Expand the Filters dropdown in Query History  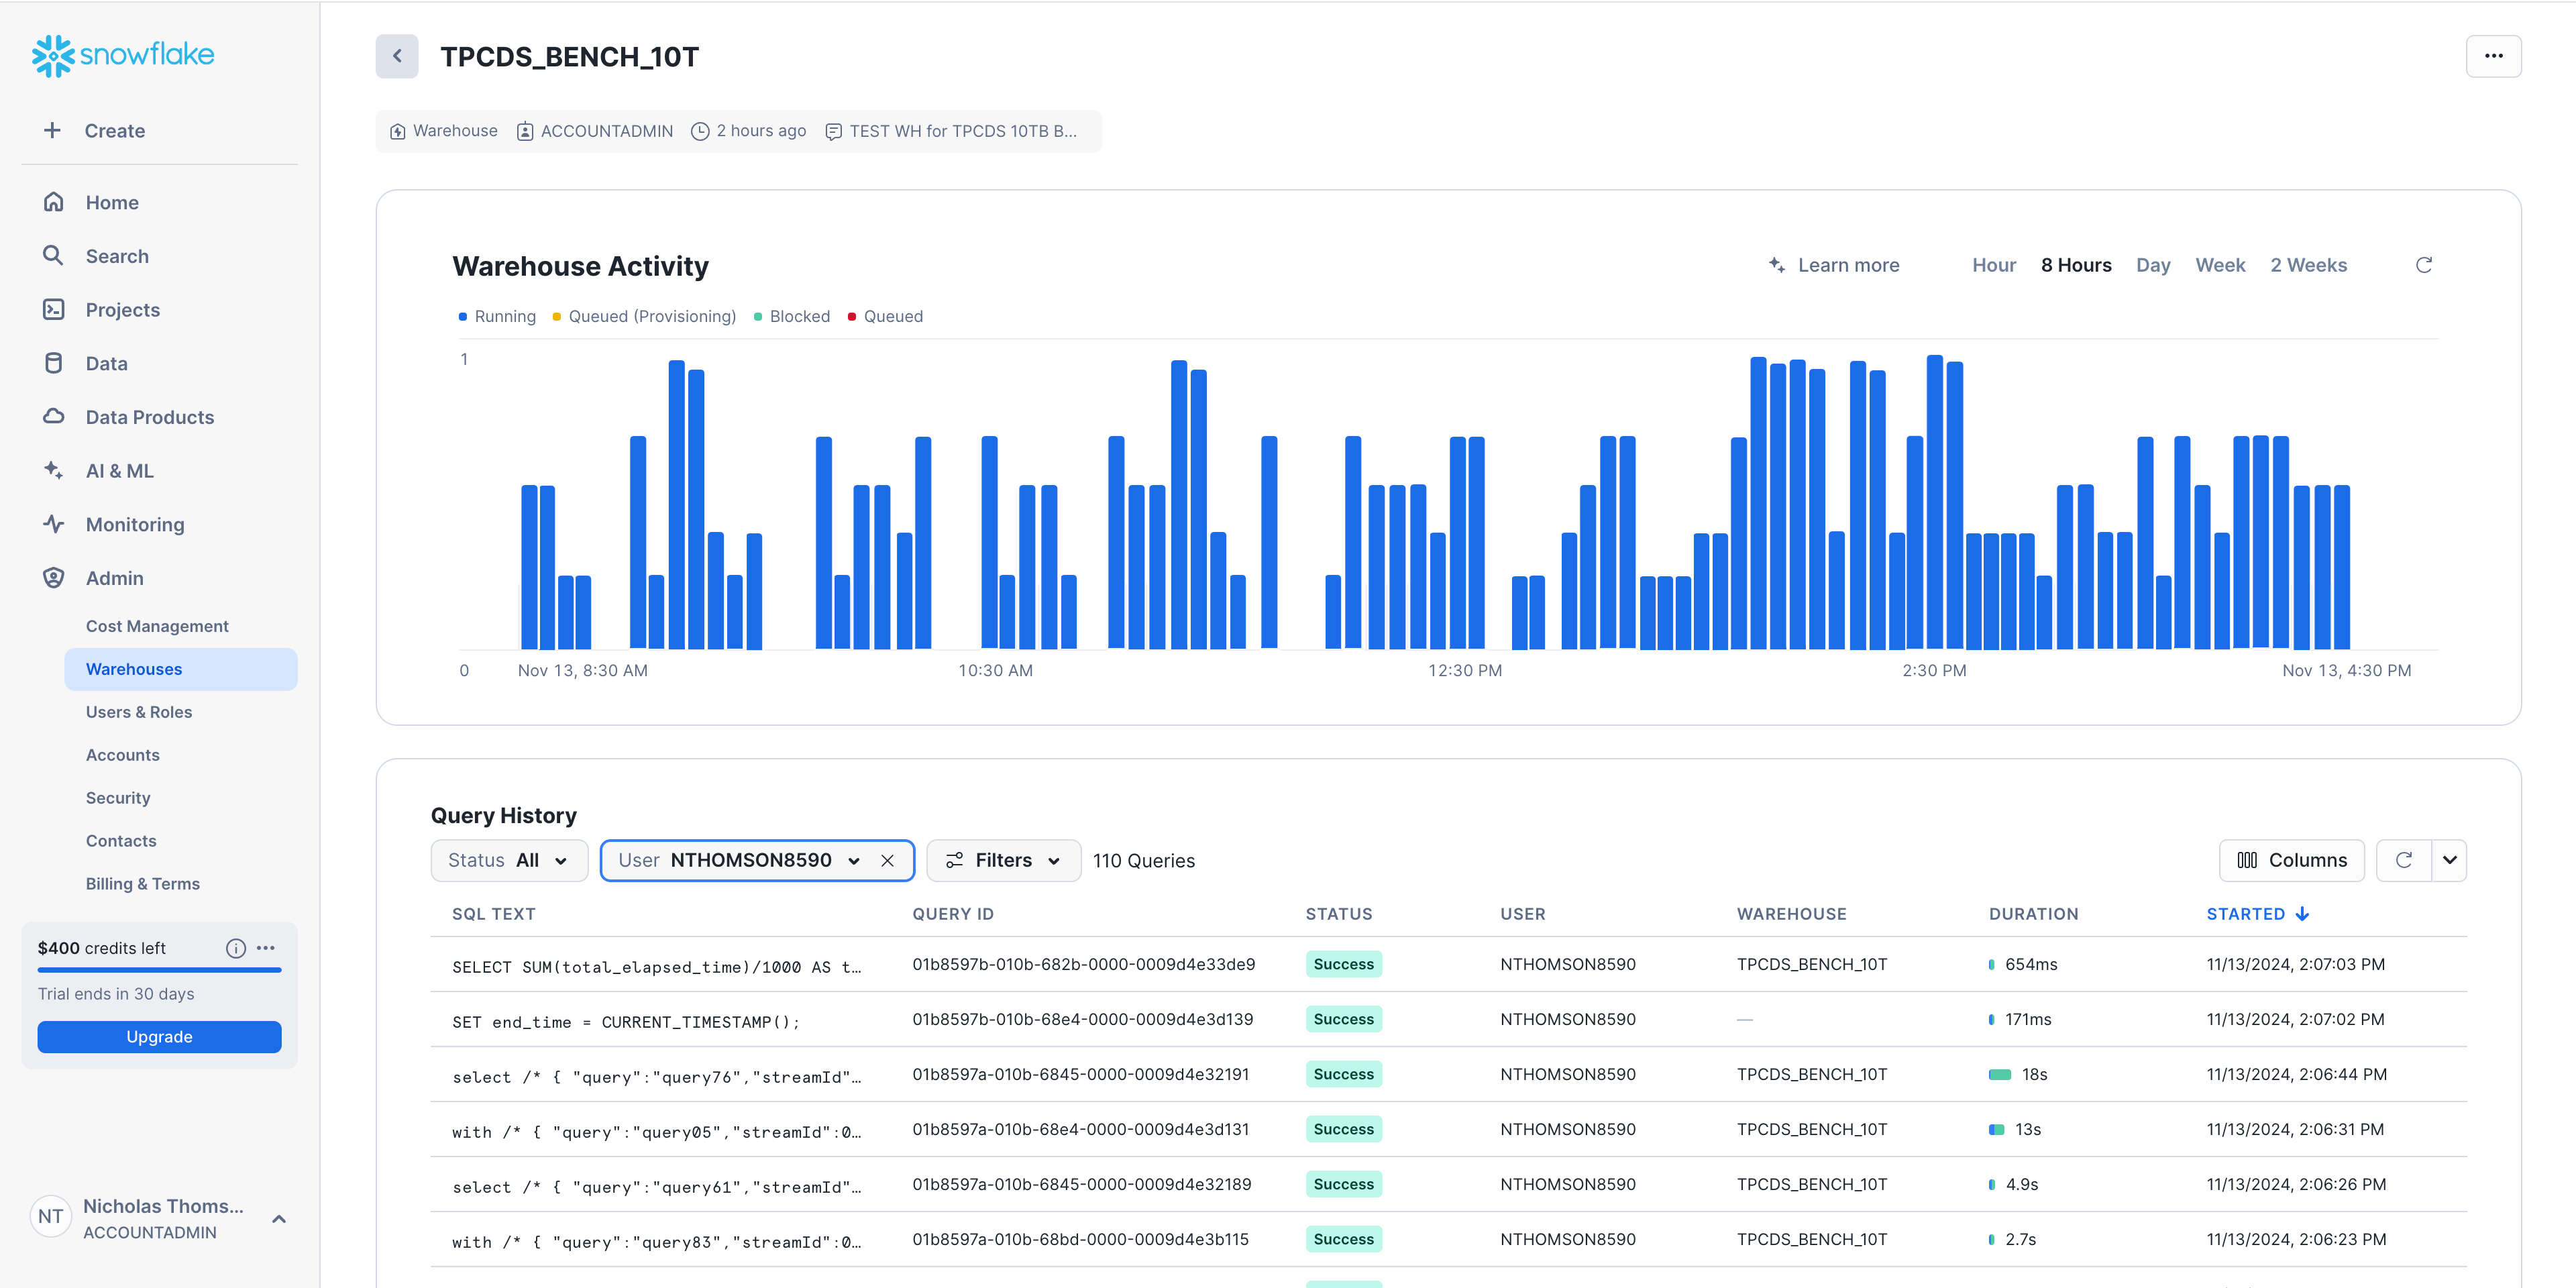click(x=1003, y=860)
